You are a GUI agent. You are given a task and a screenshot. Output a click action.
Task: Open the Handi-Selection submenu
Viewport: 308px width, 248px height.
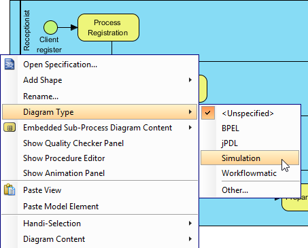(100, 224)
